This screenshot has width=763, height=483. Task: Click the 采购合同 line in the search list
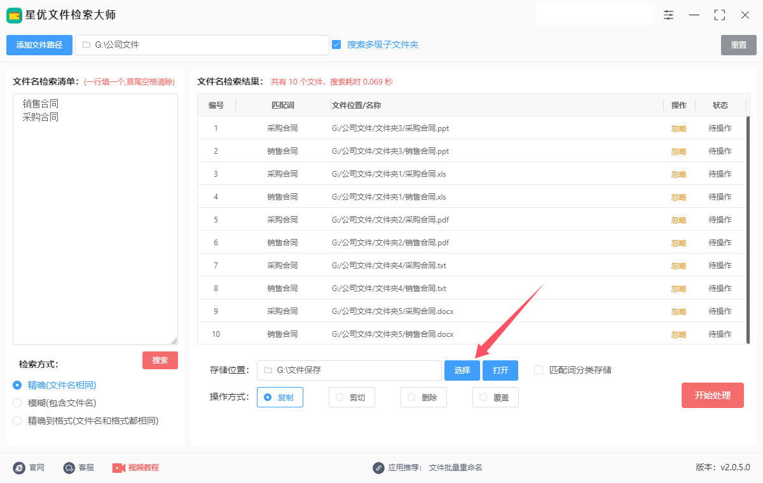[x=40, y=118]
